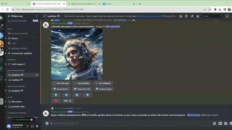Click the Zoom Out 2x button

(61, 89)
